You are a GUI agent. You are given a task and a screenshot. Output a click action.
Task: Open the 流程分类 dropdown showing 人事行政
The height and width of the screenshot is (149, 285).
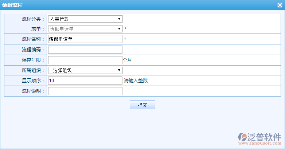(x=85, y=19)
